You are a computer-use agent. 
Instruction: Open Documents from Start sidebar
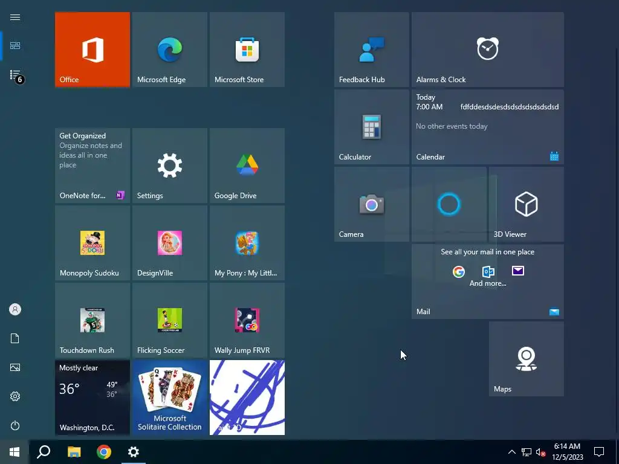pyautogui.click(x=15, y=338)
